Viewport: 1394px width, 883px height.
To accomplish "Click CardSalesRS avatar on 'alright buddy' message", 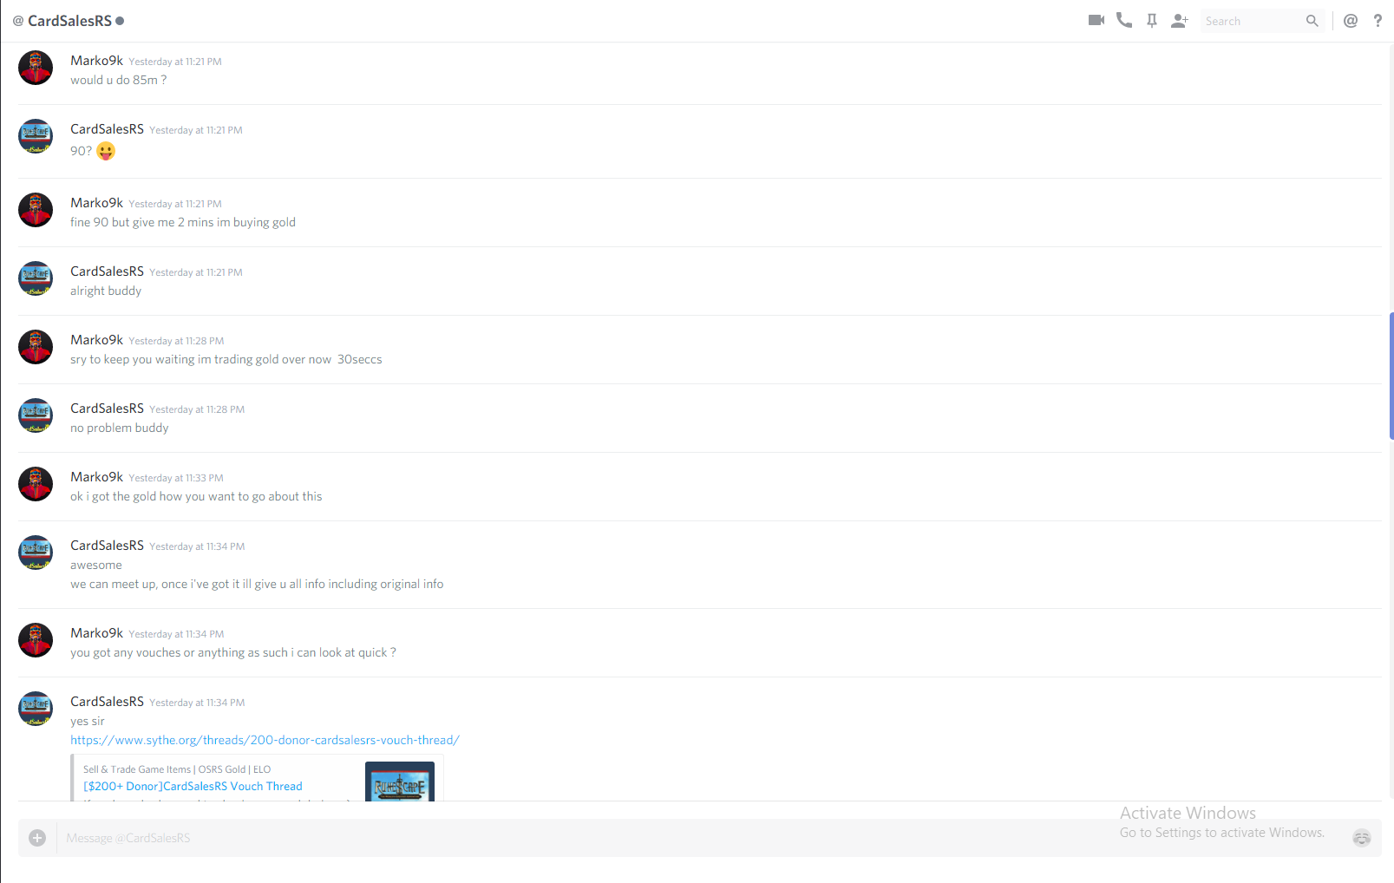I will click(36, 278).
